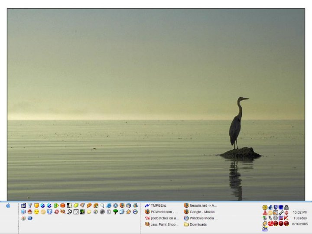Launch Internet Explorer from quick launch
Screen dimensions: 312x234
[109, 205]
